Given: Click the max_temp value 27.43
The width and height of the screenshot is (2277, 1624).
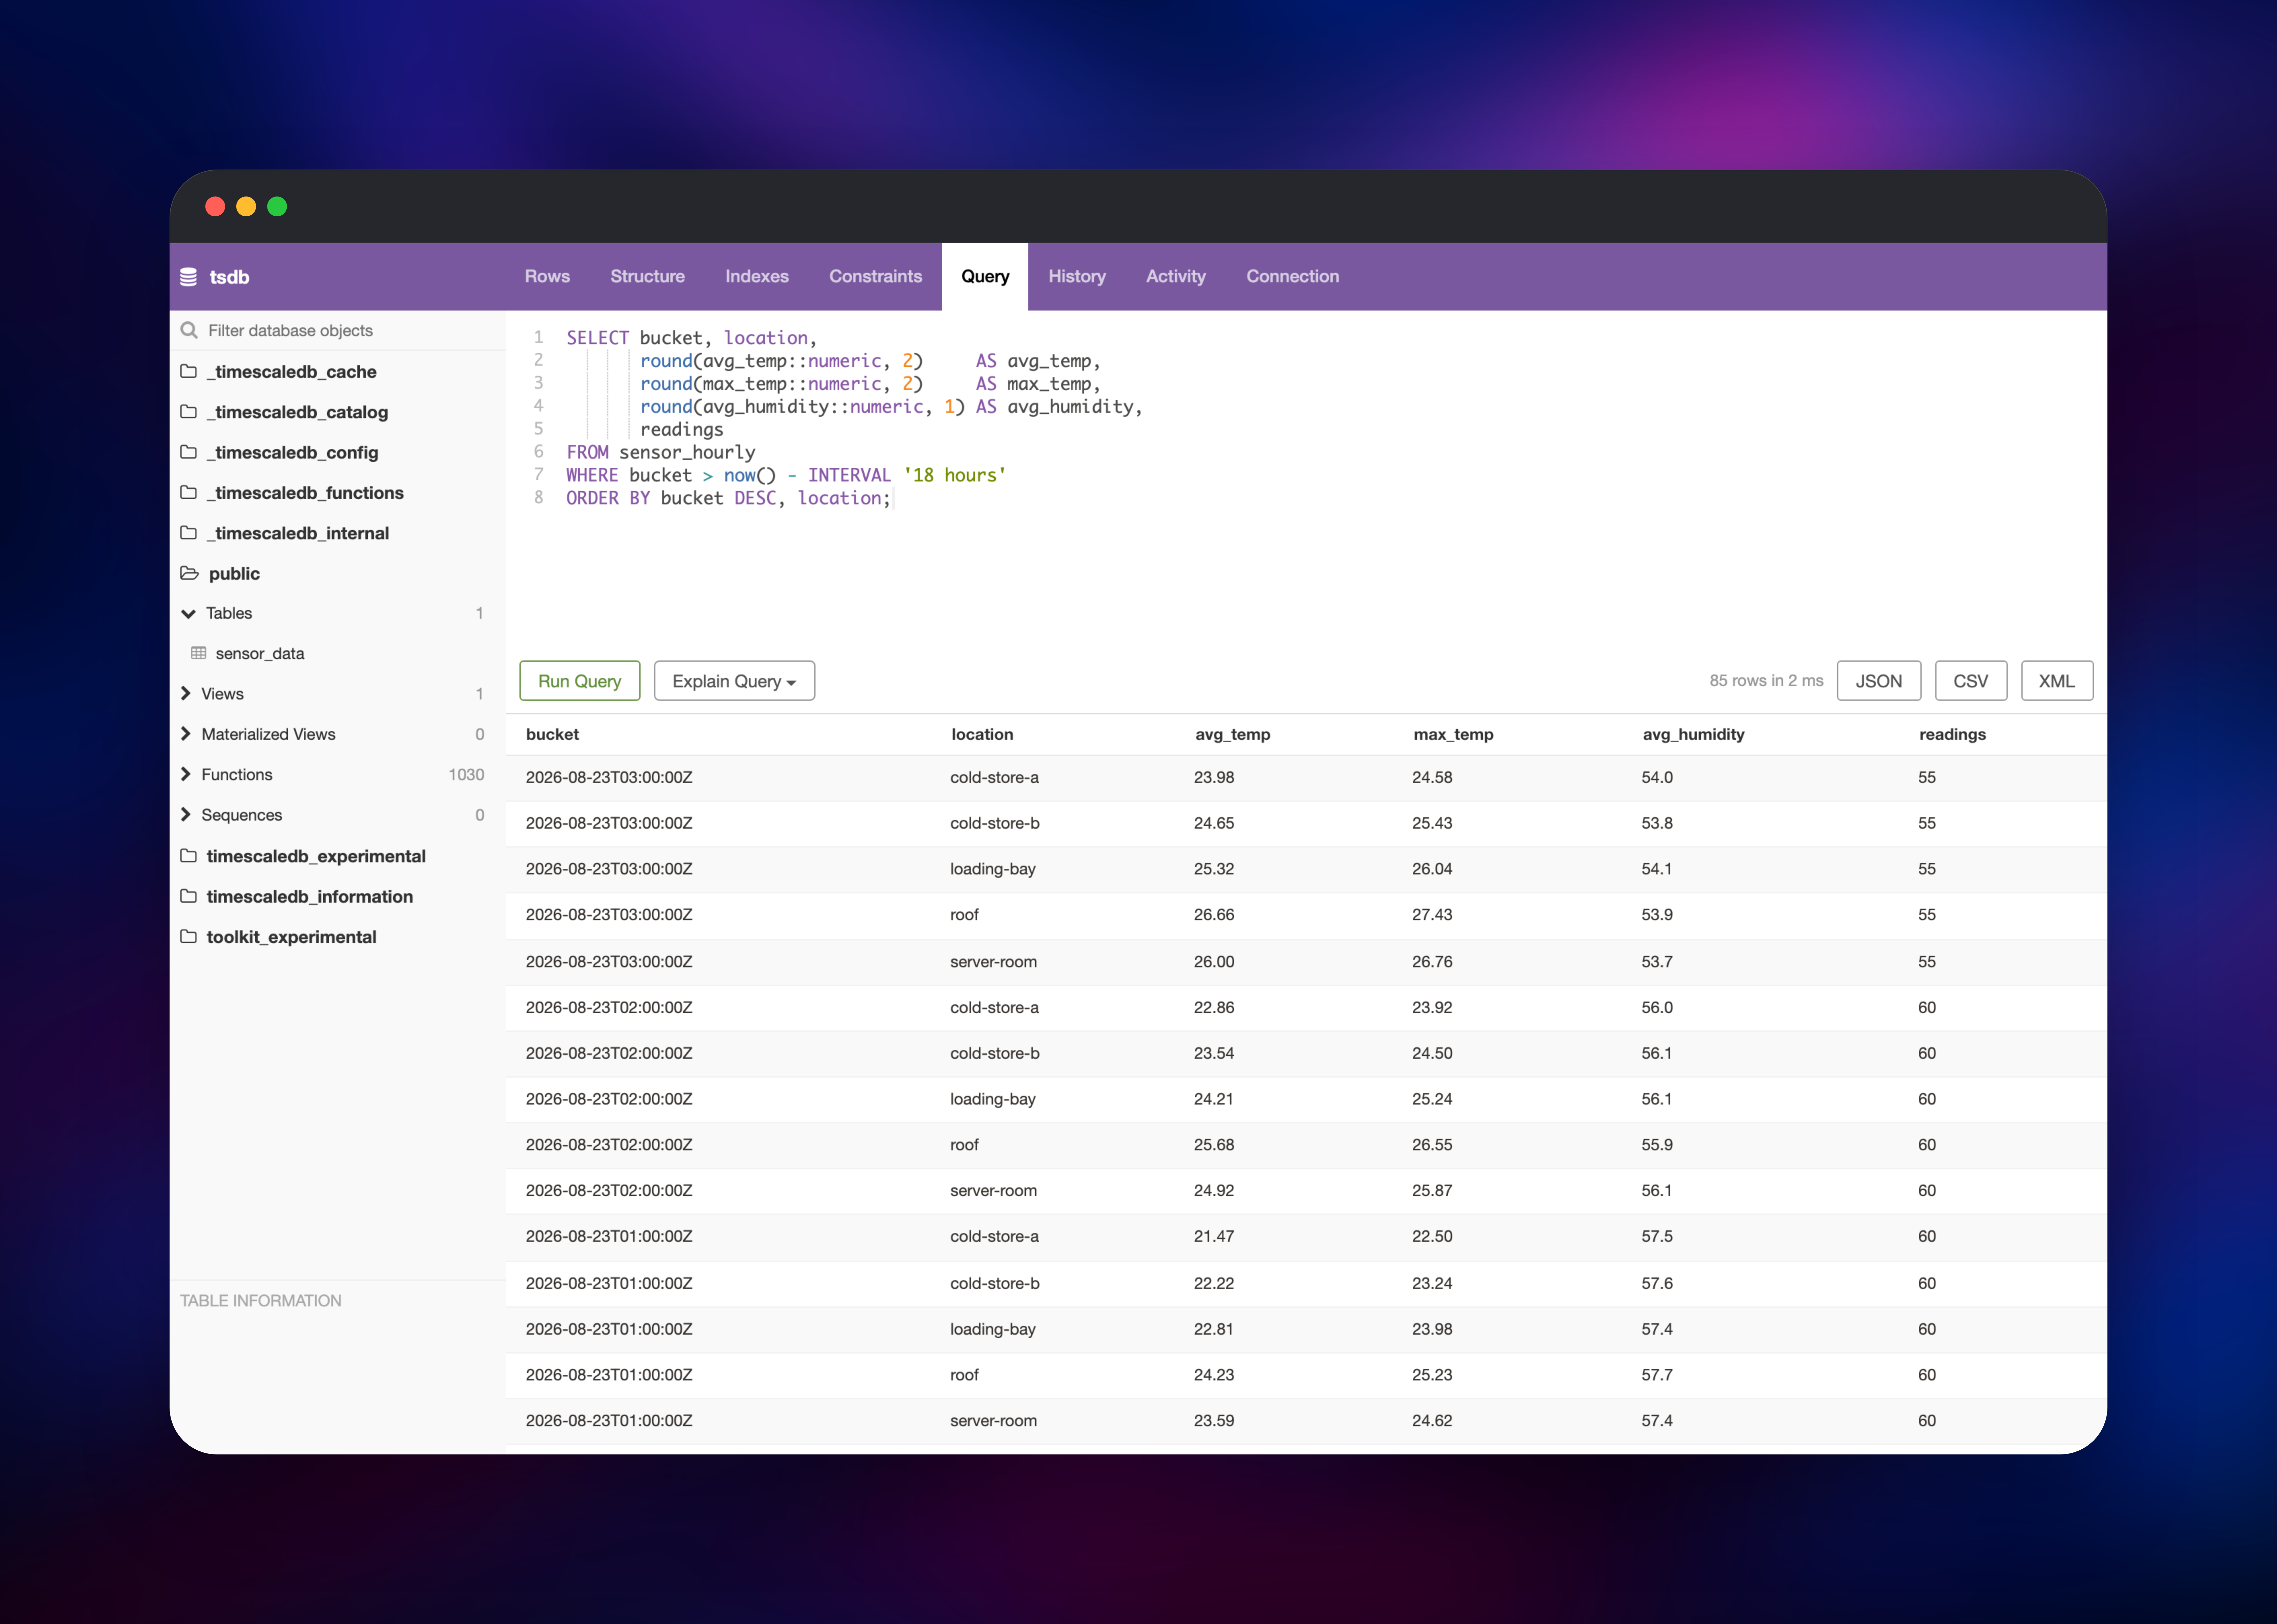Looking at the screenshot, I should tap(1432, 915).
